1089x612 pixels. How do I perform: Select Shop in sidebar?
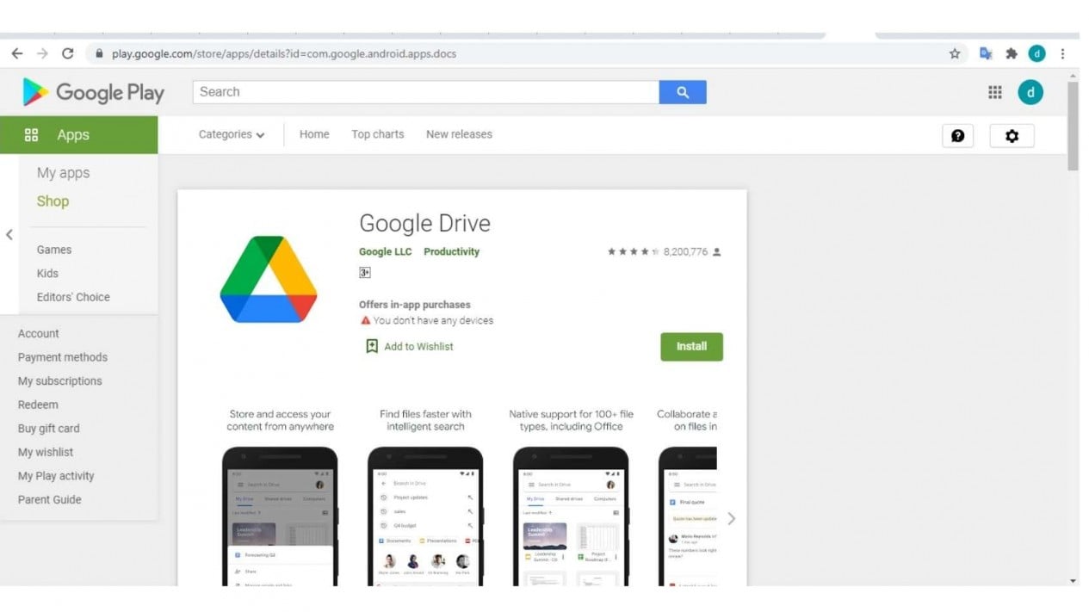click(53, 201)
